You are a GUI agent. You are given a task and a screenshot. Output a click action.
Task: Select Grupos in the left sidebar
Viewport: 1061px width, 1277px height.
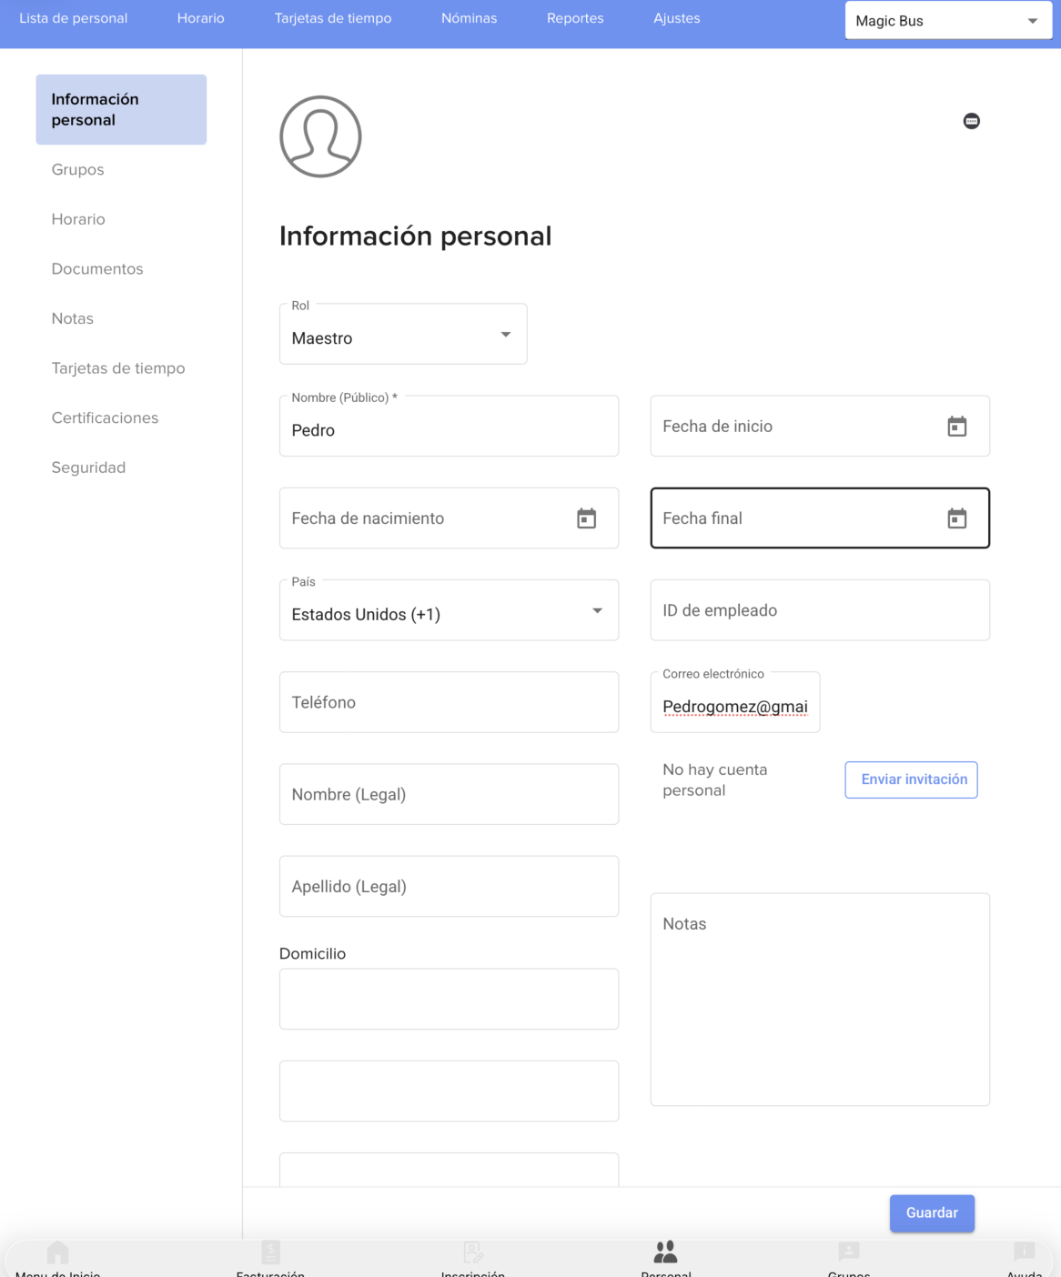tap(78, 170)
